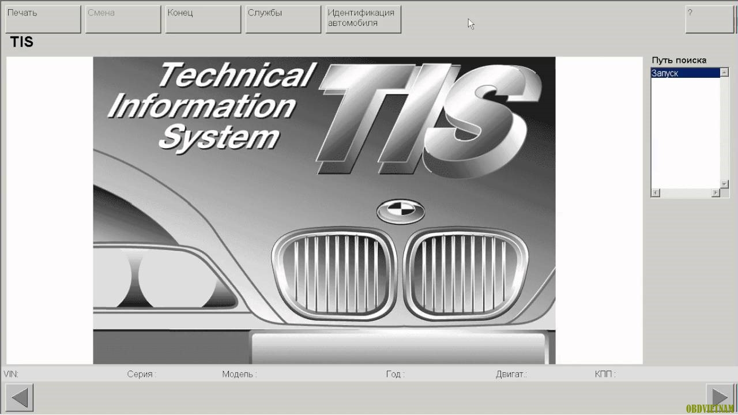Click the Год : status bar label
This screenshot has width=738, height=415.
point(395,374)
